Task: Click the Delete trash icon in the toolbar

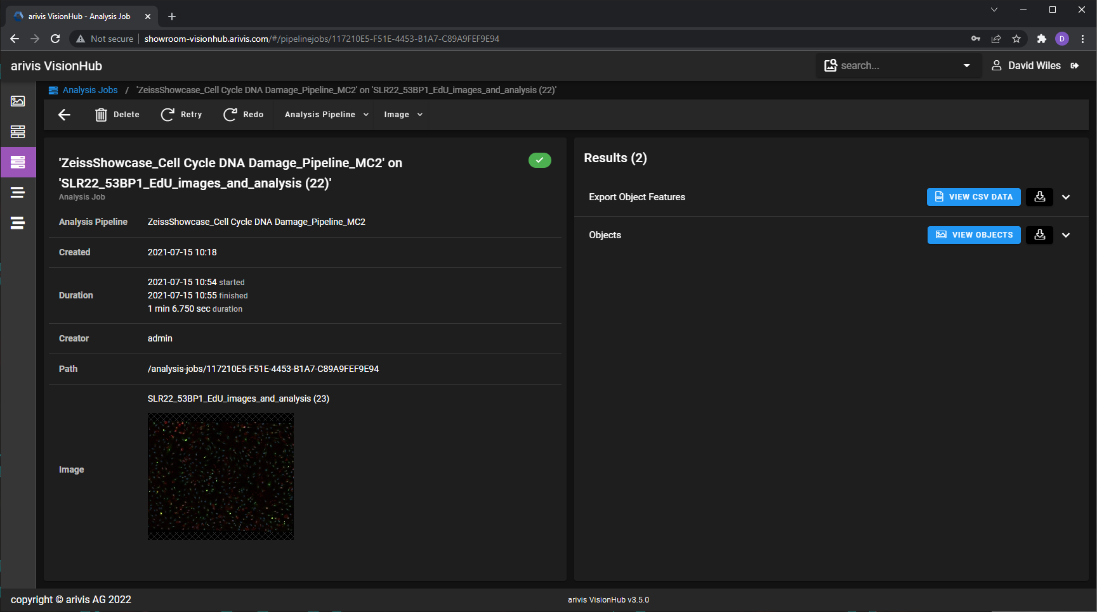Action: tap(102, 115)
